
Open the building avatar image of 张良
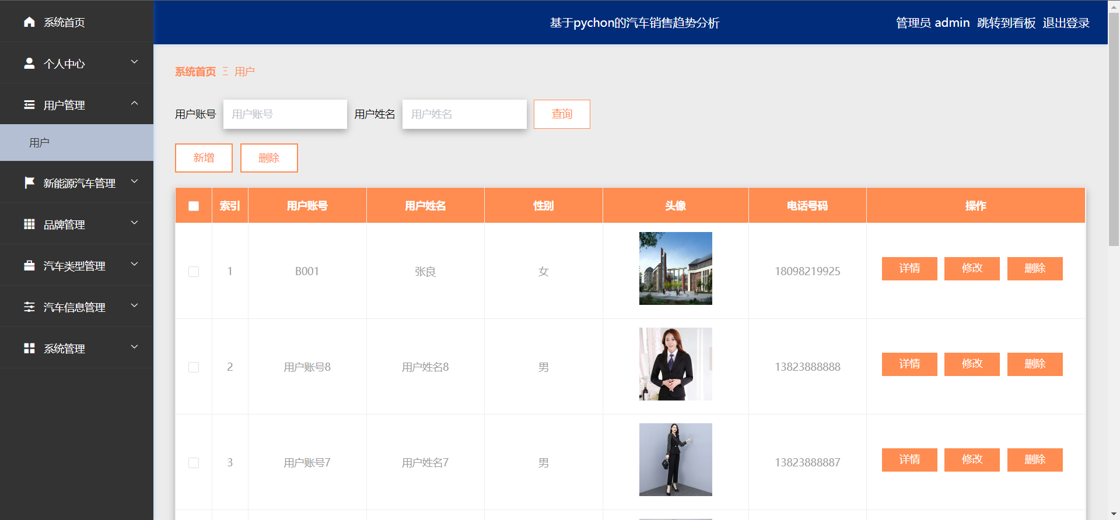point(675,268)
